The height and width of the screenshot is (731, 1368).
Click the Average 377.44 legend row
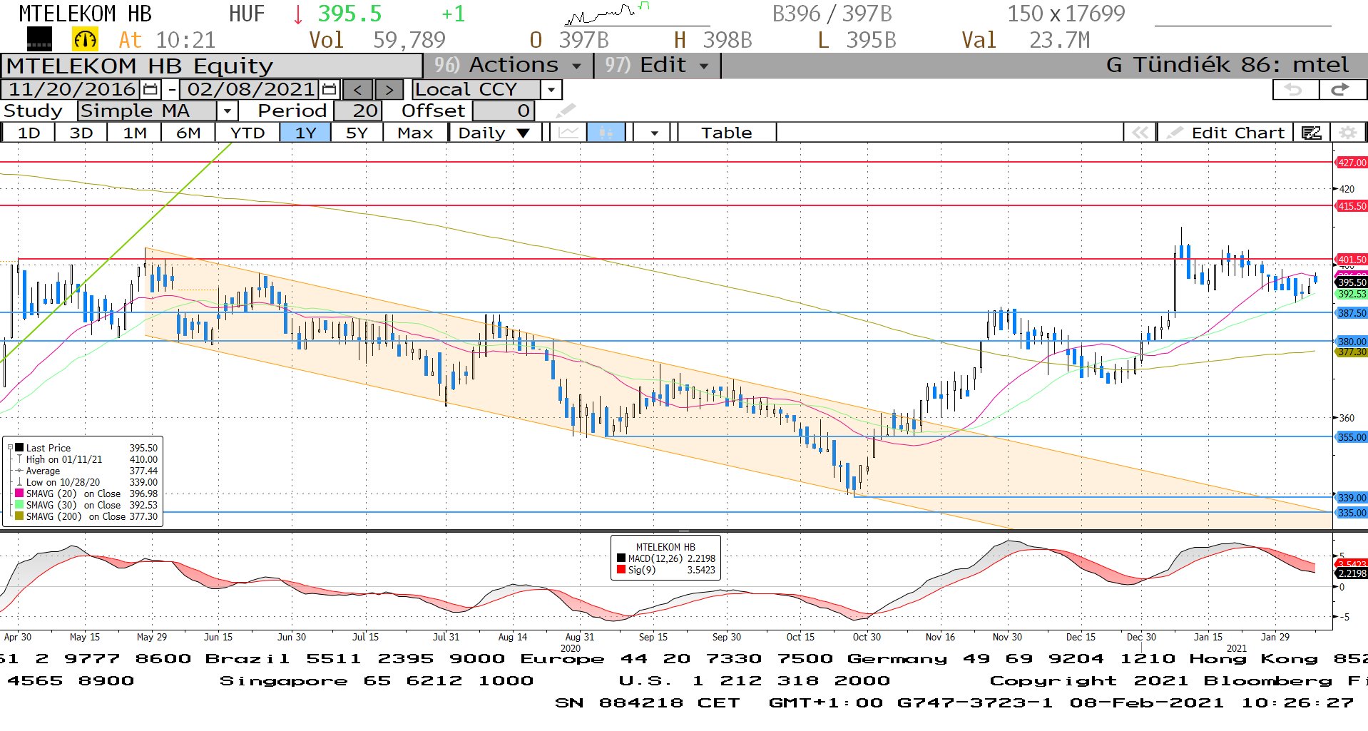87,471
